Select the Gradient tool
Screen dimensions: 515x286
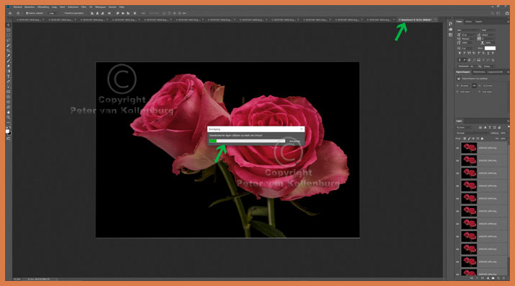point(9,71)
